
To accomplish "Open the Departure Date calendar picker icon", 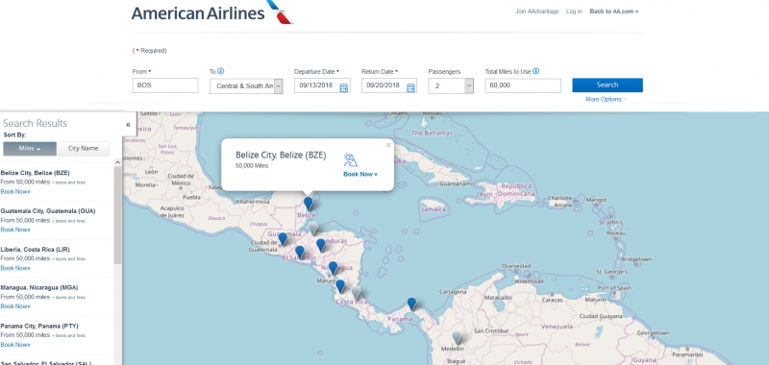I will [344, 87].
